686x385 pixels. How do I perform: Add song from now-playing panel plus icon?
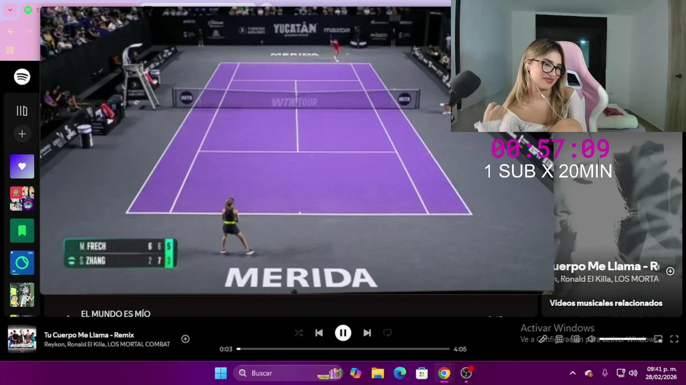point(670,271)
